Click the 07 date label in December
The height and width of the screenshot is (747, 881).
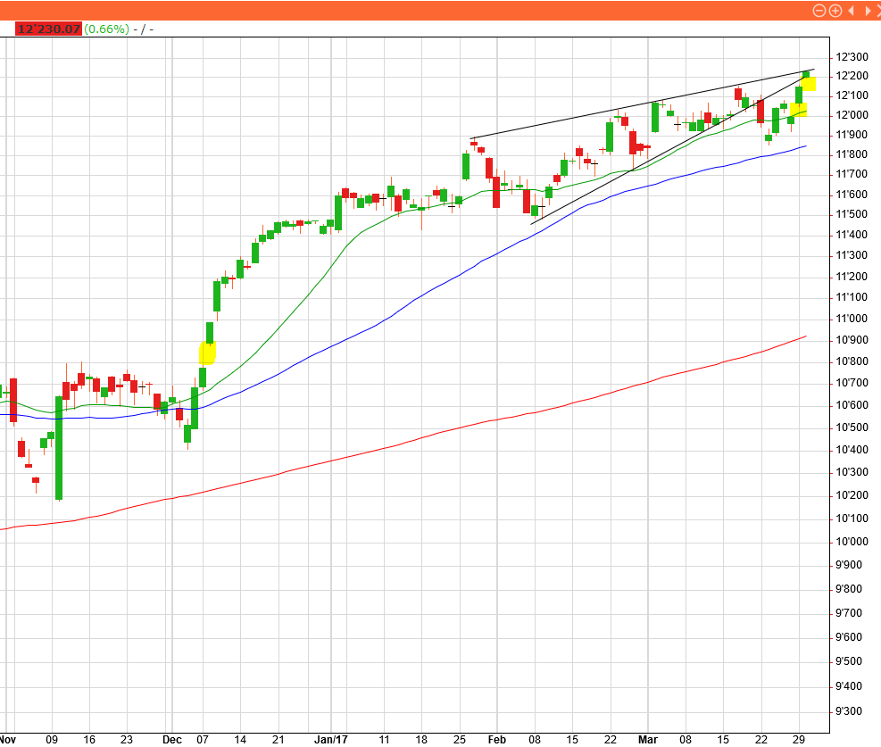(203, 740)
